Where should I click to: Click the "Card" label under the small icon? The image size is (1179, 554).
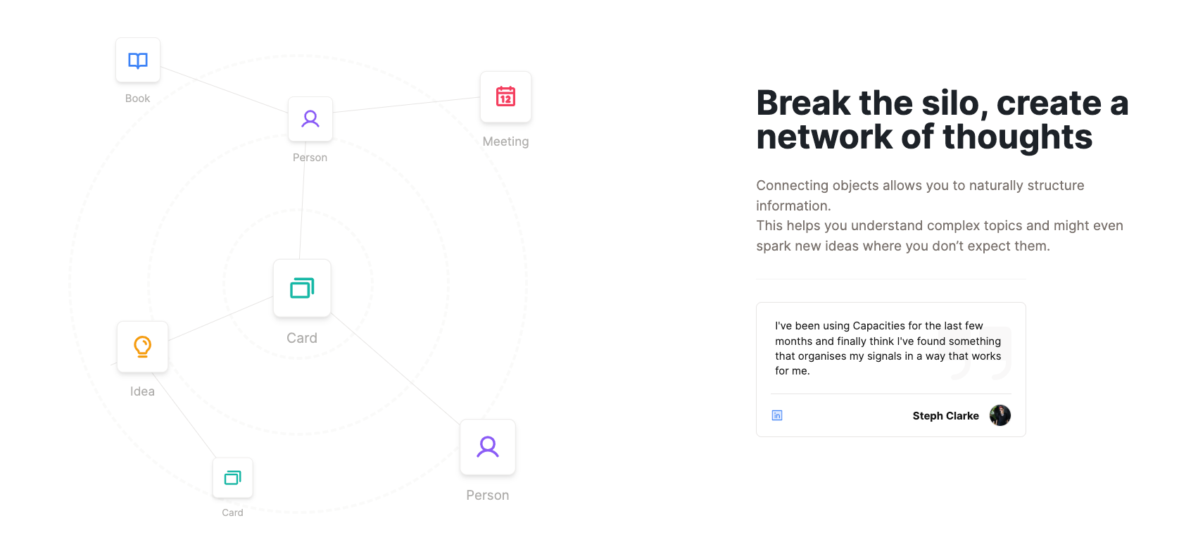click(x=232, y=512)
